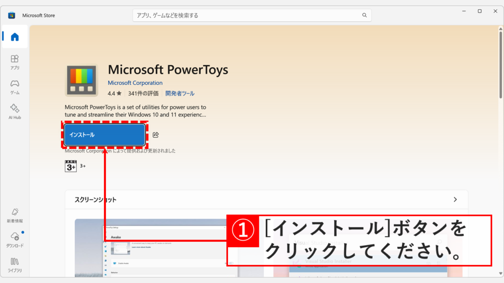
Task: Open the ダウンロード sidebar icon
Action: tap(14, 239)
